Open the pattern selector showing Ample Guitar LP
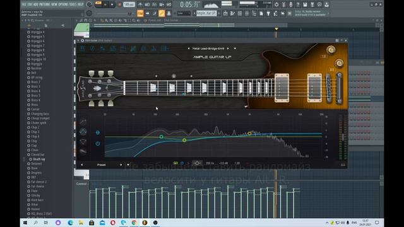 coord(206,13)
